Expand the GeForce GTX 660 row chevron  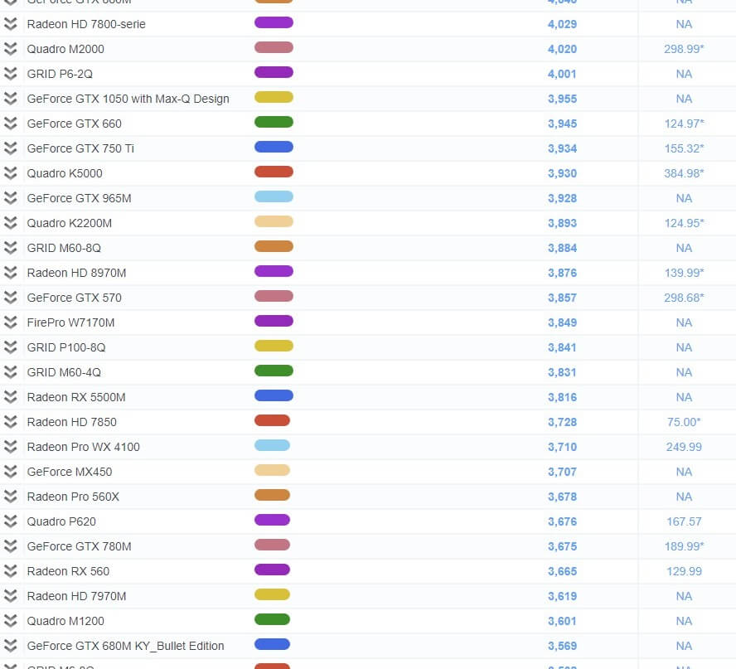pyautogui.click(x=10, y=124)
